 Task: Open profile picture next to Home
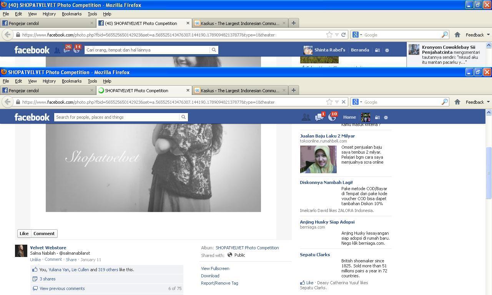point(366,117)
